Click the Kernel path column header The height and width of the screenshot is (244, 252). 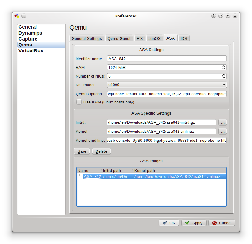[180, 170]
